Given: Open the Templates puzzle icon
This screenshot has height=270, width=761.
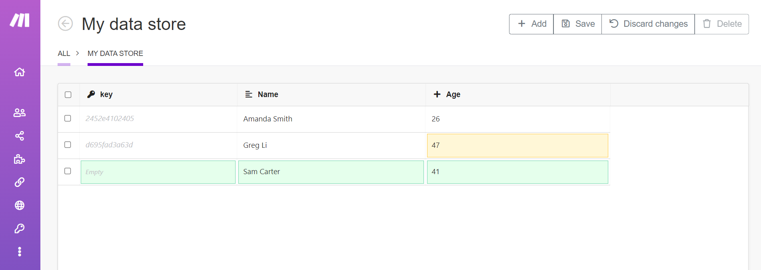Looking at the screenshot, I should click(20, 159).
